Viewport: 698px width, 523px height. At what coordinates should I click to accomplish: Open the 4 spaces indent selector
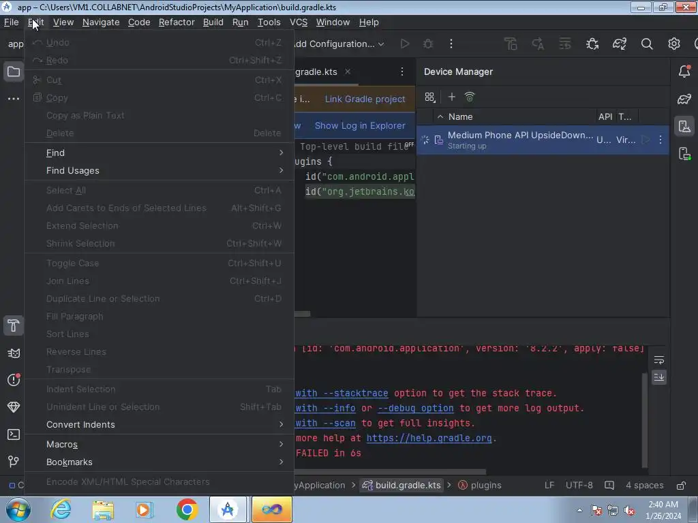pyautogui.click(x=644, y=485)
